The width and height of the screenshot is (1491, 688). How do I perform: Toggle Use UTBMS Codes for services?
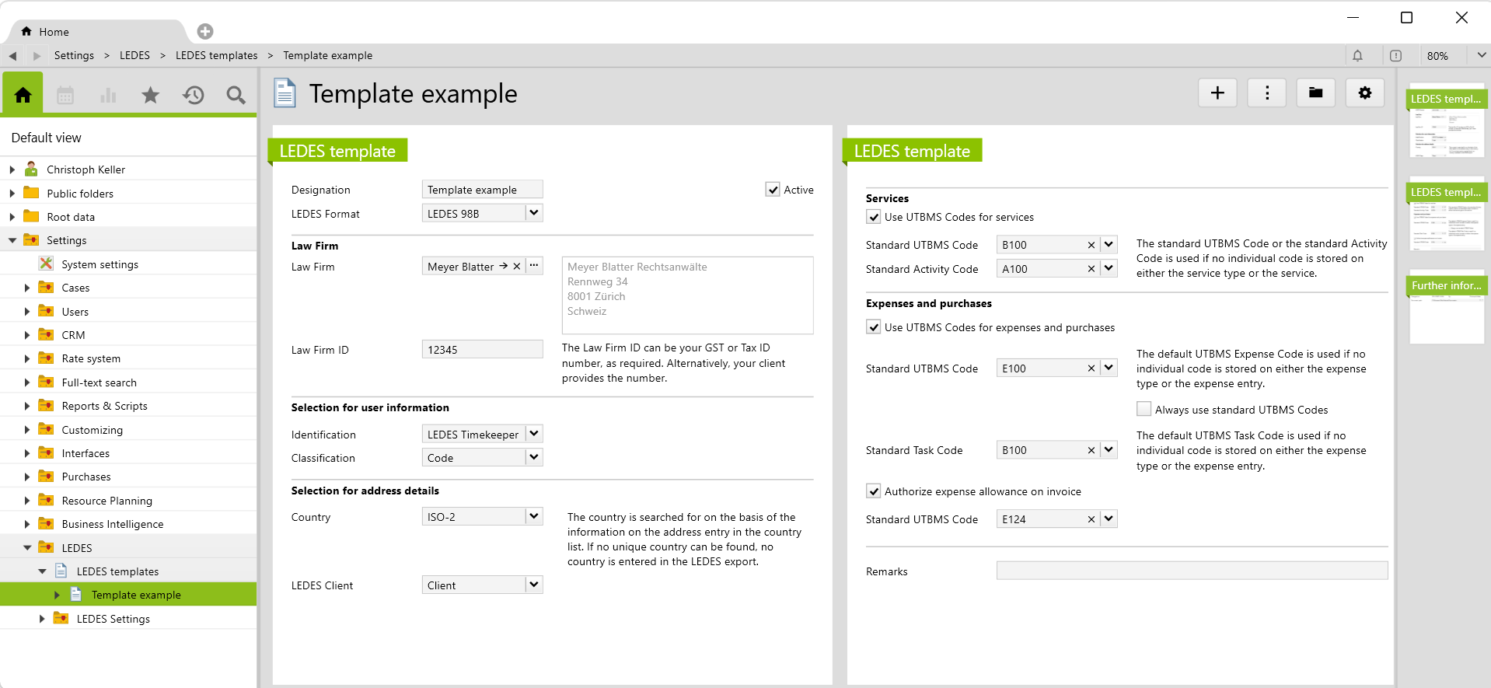click(874, 217)
